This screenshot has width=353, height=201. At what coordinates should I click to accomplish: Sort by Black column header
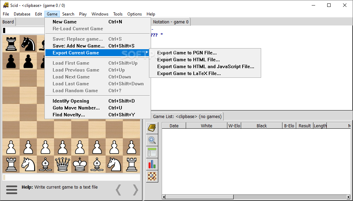261,126
